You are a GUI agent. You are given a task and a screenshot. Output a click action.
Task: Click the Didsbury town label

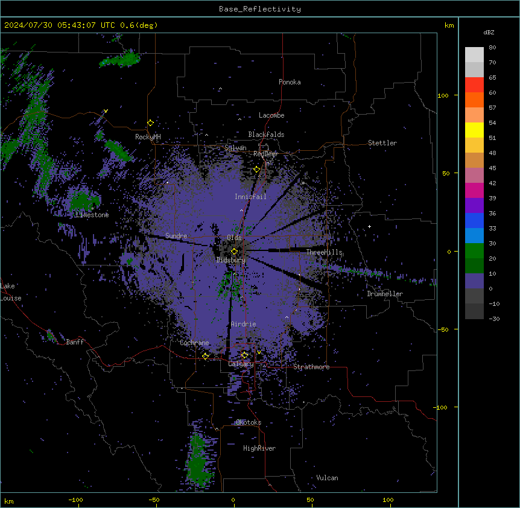[231, 260]
